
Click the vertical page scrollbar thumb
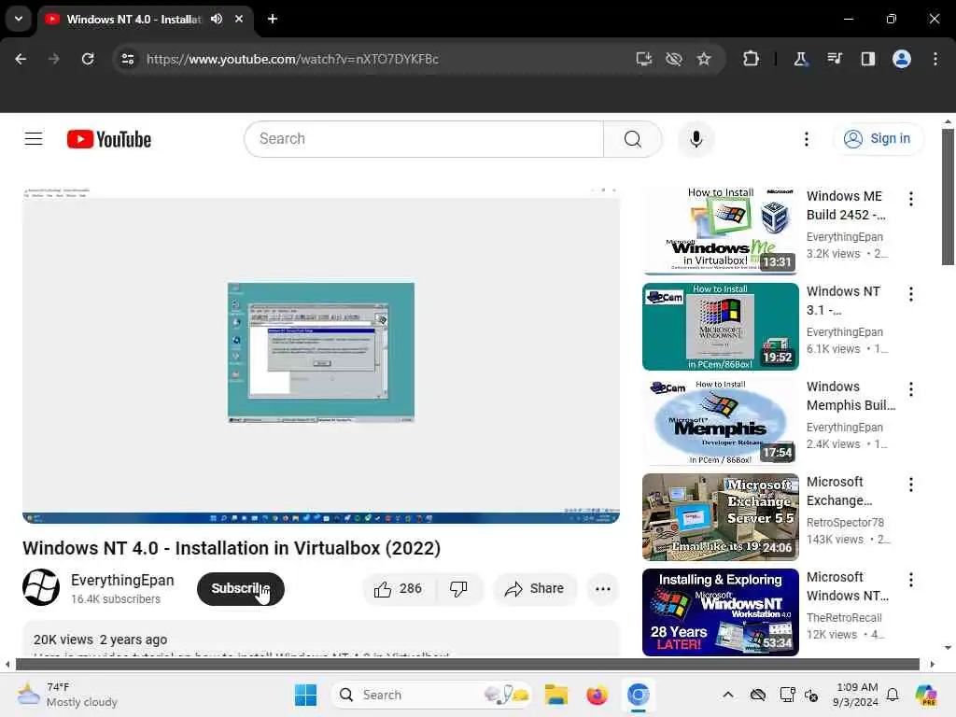[x=948, y=196]
